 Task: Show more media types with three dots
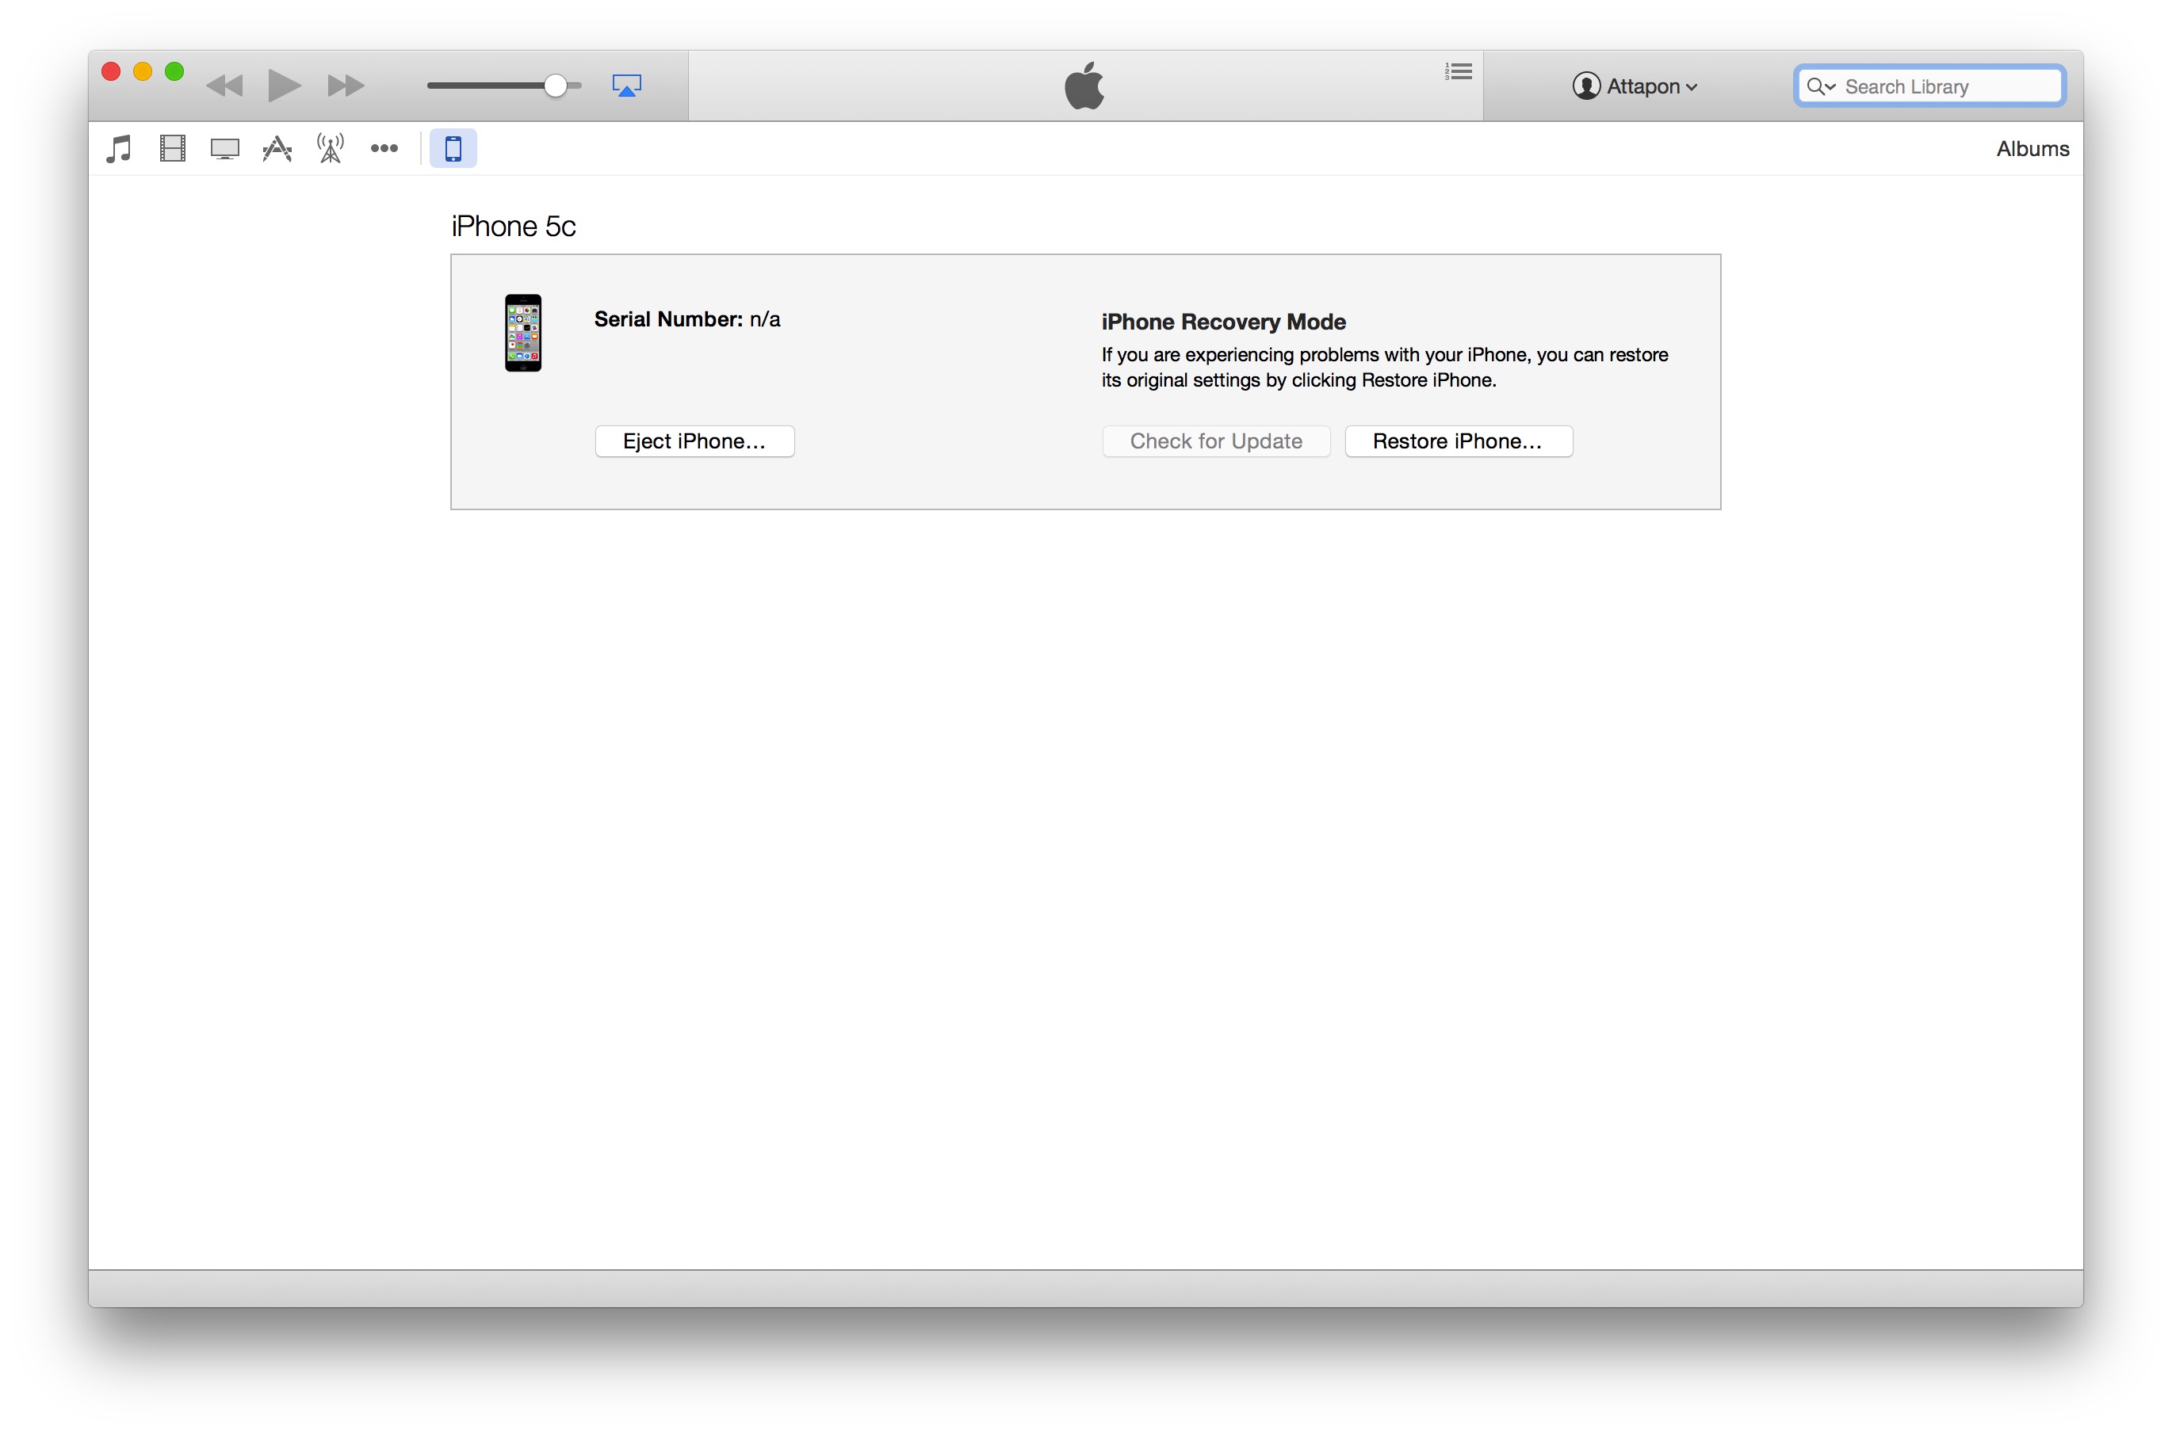coord(384,148)
